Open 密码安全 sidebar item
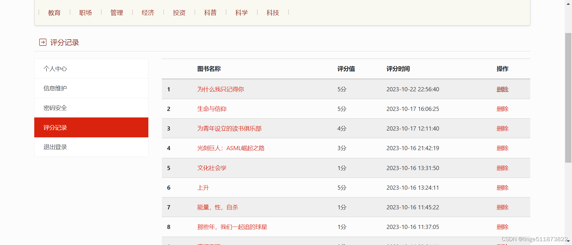Screen dimensions: 572x245 (x=91, y=108)
